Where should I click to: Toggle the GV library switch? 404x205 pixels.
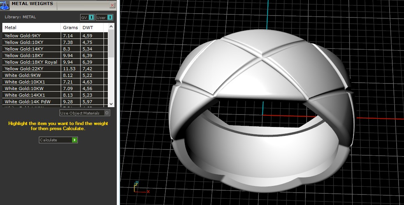click(87, 17)
